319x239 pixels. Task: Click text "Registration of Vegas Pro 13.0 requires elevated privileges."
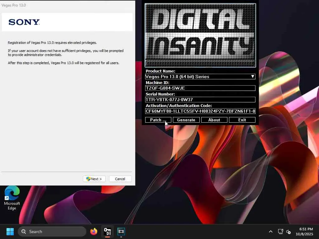point(52,43)
